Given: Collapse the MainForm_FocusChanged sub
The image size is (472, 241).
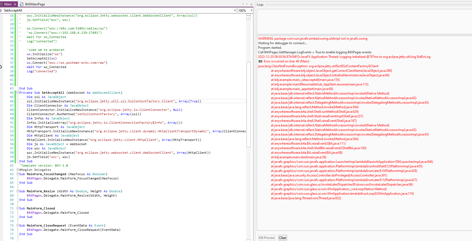Looking at the screenshot, I should 18,174.
